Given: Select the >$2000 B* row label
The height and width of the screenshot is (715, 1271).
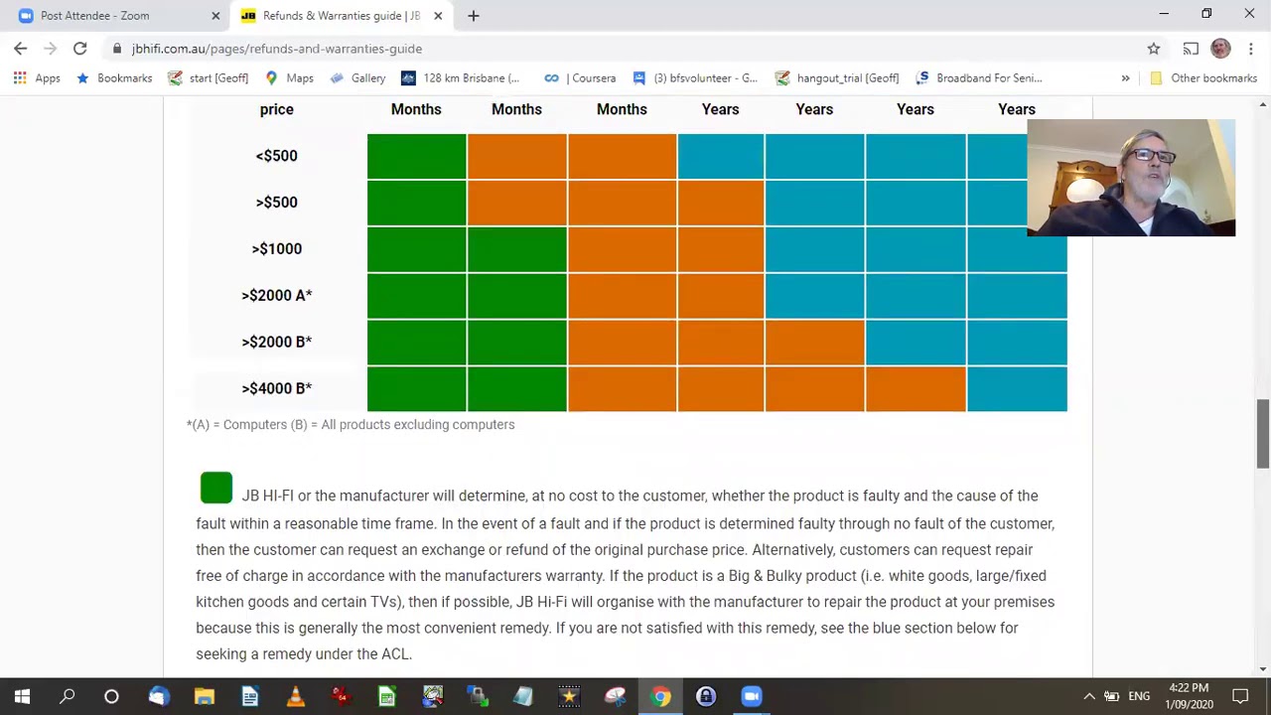Looking at the screenshot, I should pos(276,342).
